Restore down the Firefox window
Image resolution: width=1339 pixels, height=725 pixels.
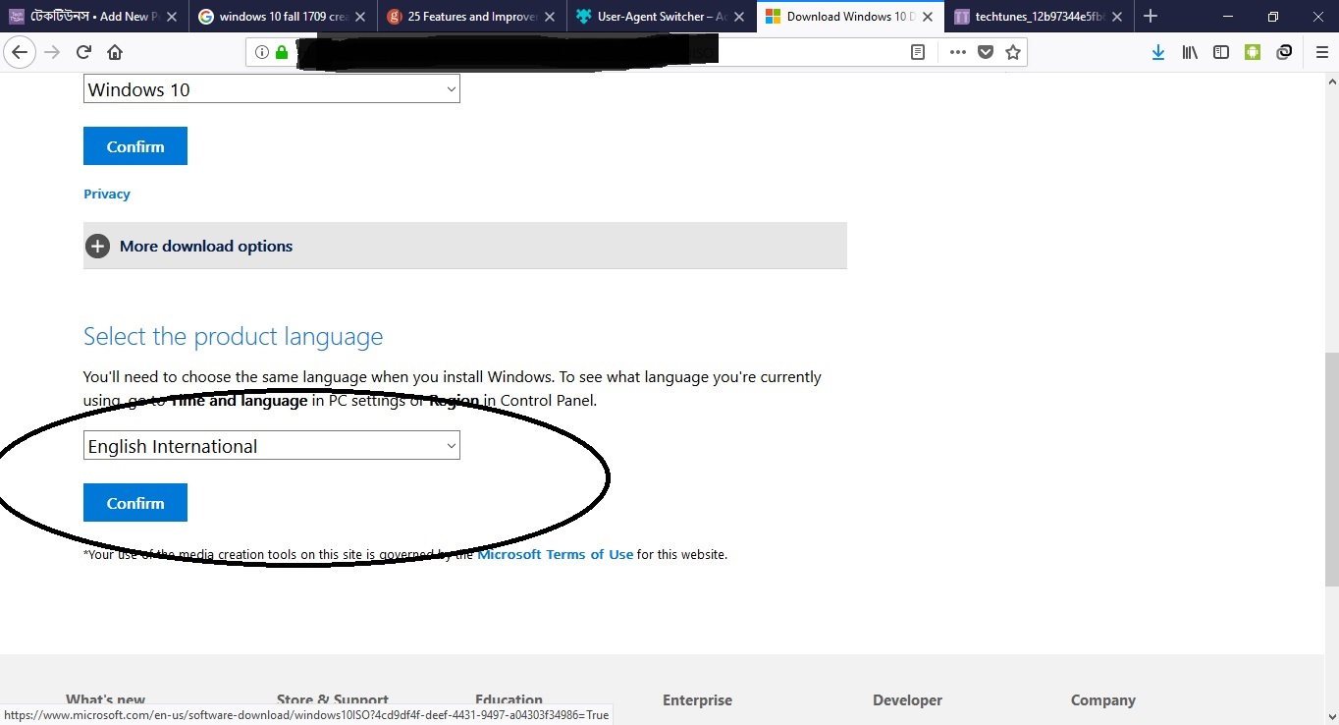pos(1272,16)
